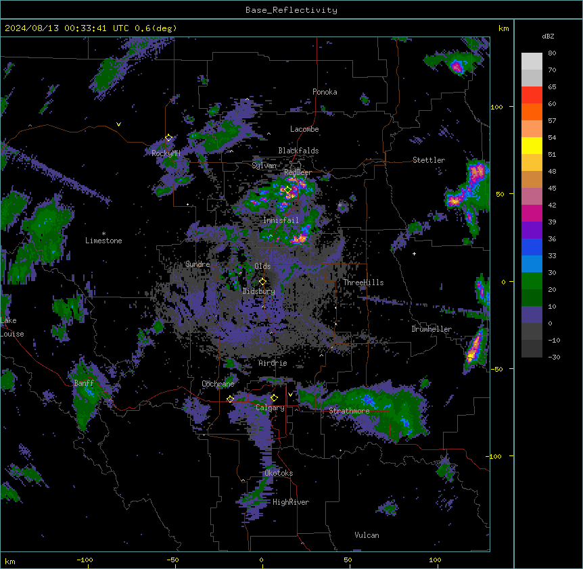Click the -50 tick on the vertical axis
Screen dimensions: 583x569
tap(496, 369)
